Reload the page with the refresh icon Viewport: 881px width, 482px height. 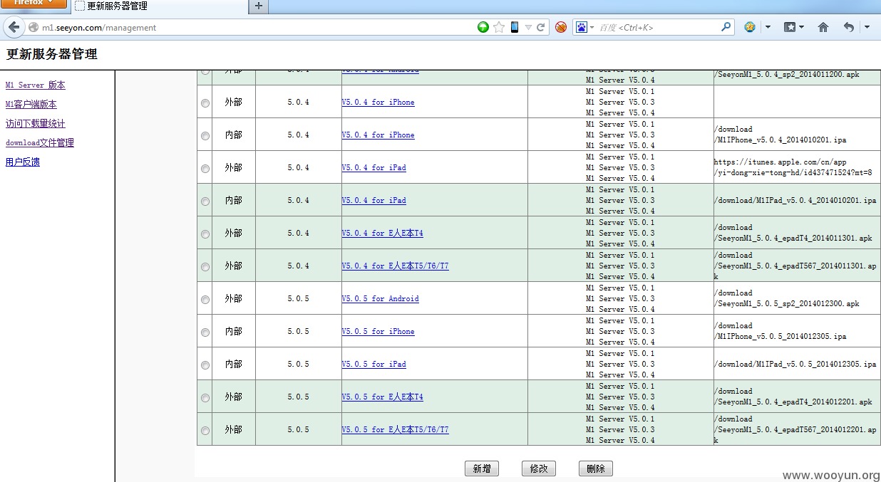click(541, 27)
